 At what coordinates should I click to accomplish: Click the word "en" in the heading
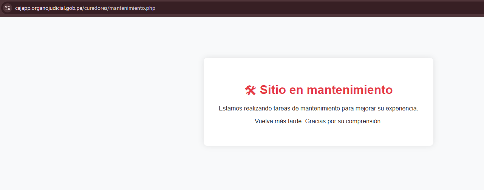[x=296, y=90]
